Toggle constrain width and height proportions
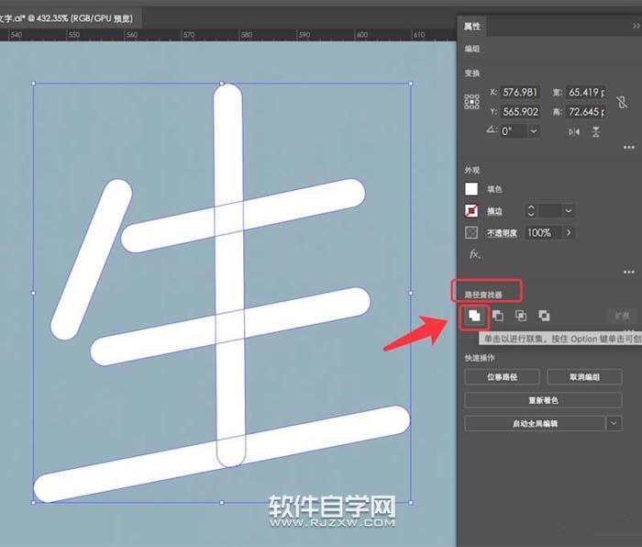 (x=622, y=102)
